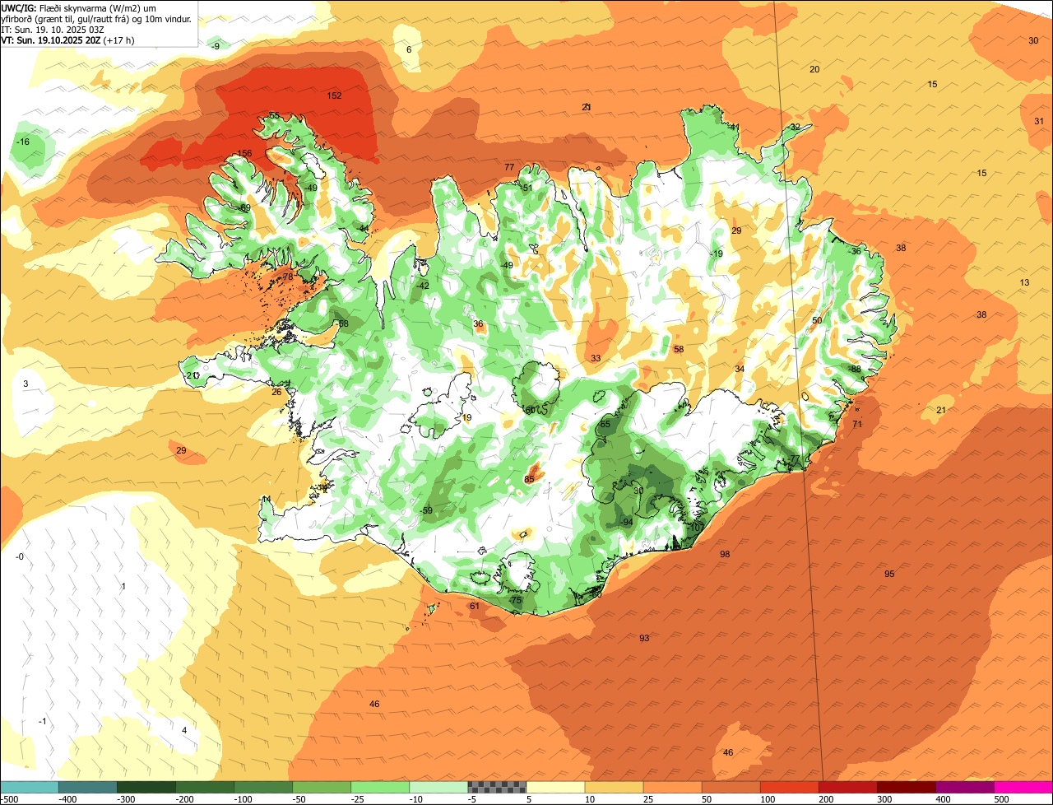Click the checkered -5 to 5 legend swatch
This screenshot has height=805, width=1053.
(x=497, y=787)
